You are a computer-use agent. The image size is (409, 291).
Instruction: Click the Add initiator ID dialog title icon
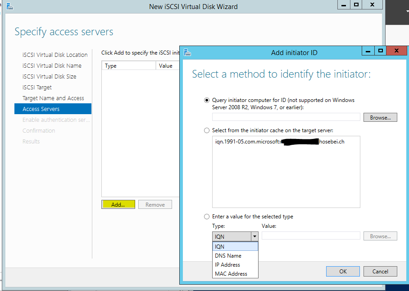(x=187, y=52)
